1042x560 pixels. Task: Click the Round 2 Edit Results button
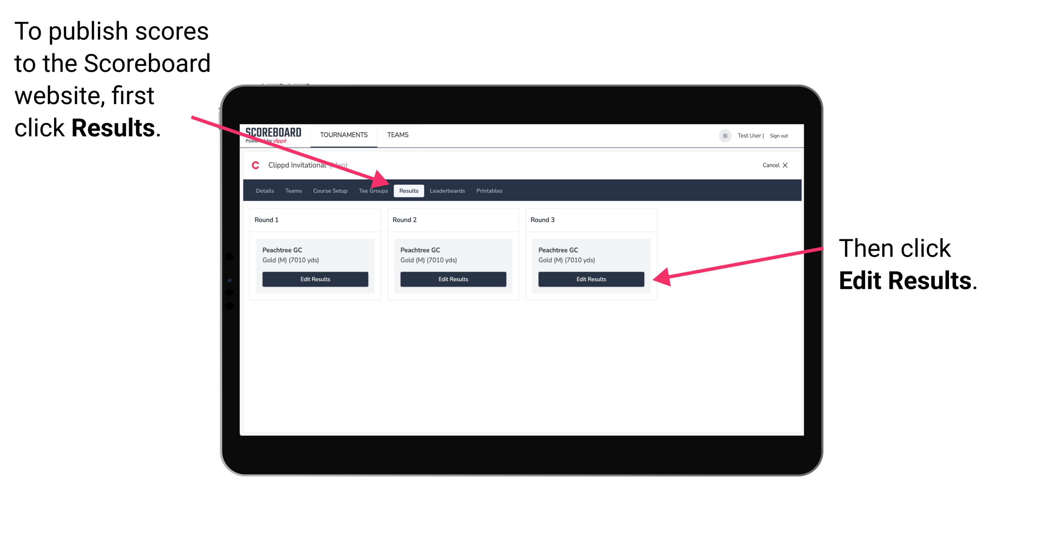point(453,279)
